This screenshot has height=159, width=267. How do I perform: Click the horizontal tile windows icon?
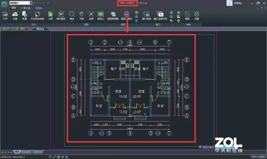click(171, 17)
